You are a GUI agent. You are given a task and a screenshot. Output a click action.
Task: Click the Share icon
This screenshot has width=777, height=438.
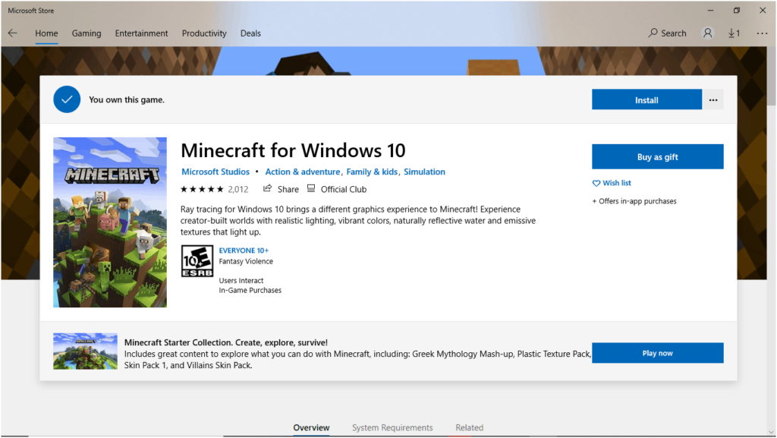click(268, 189)
